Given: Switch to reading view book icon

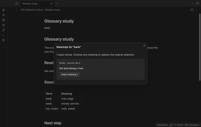Looking at the screenshot, I should [192, 10].
